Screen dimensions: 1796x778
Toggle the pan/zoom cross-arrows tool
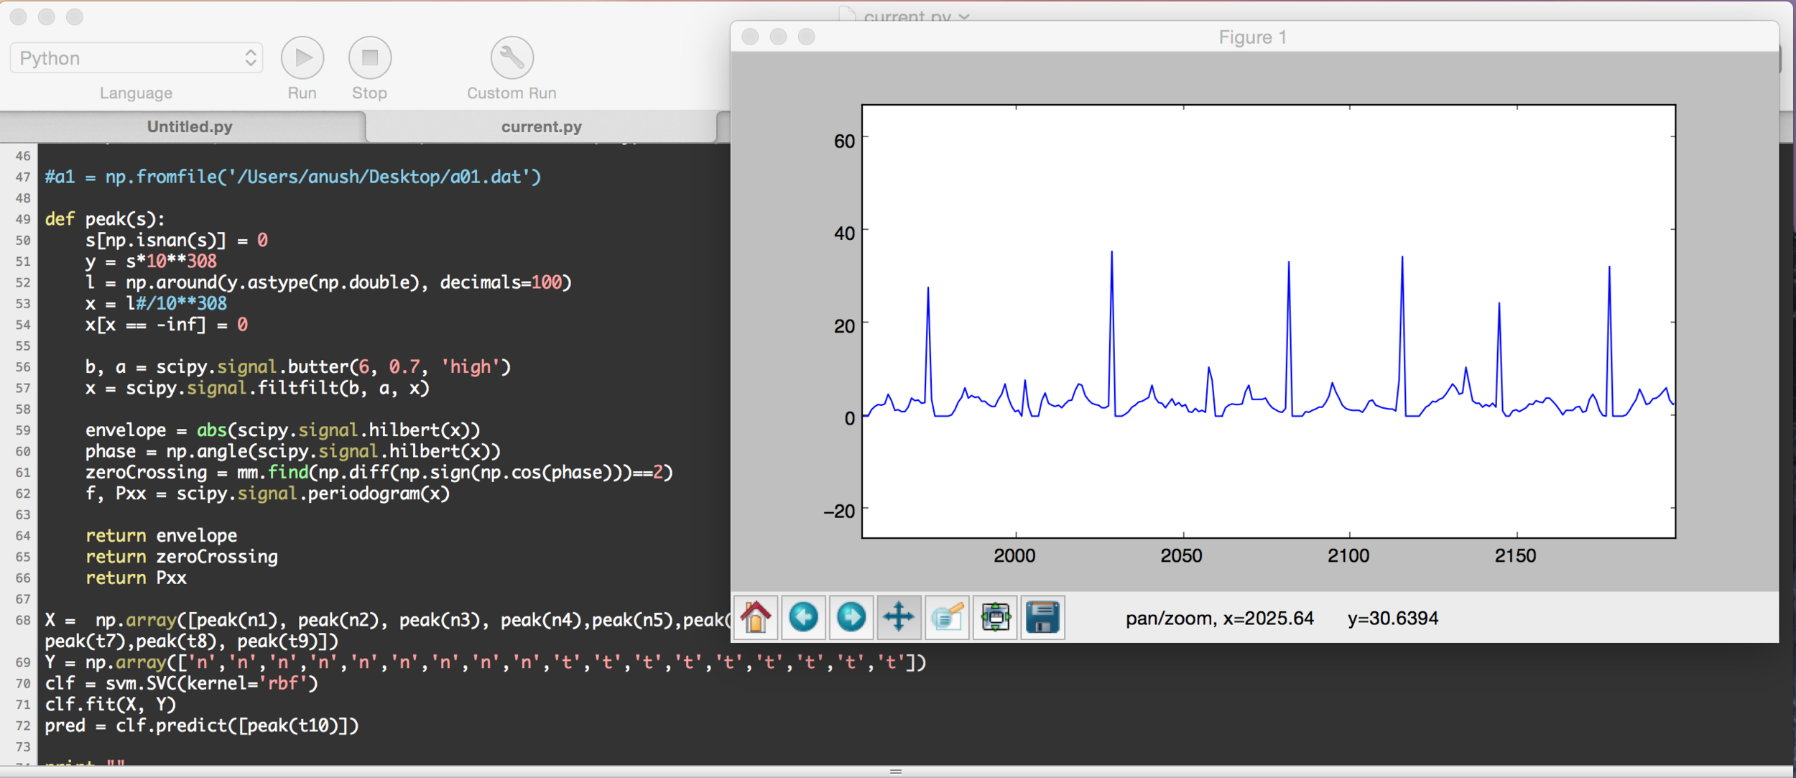pyautogui.click(x=899, y=617)
